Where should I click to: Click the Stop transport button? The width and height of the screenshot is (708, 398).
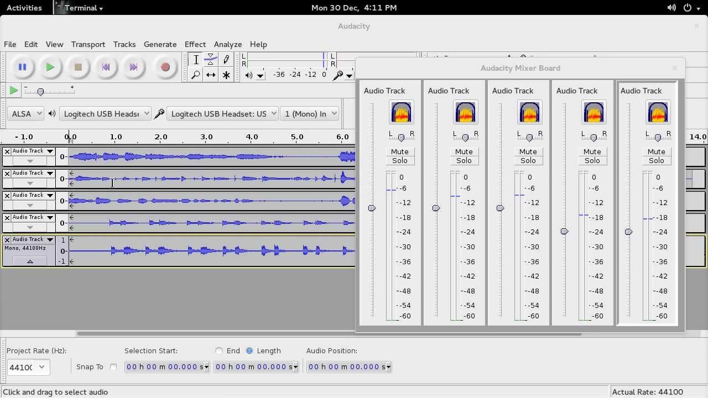pyautogui.click(x=78, y=67)
